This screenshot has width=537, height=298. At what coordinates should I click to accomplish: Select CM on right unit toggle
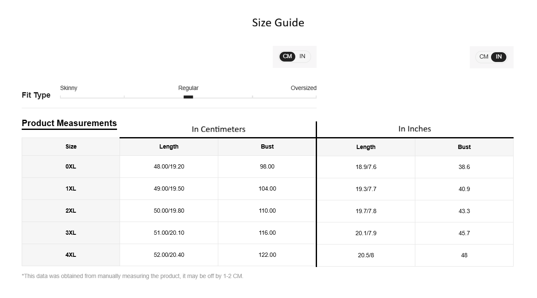(484, 57)
